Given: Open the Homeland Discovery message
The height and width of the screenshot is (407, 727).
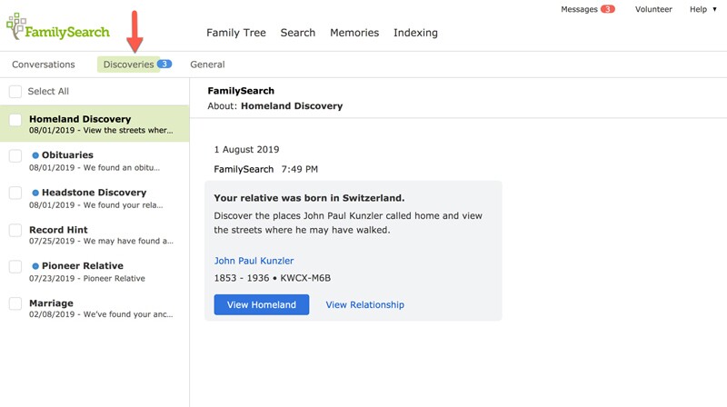Looking at the screenshot, I should tap(95, 124).
